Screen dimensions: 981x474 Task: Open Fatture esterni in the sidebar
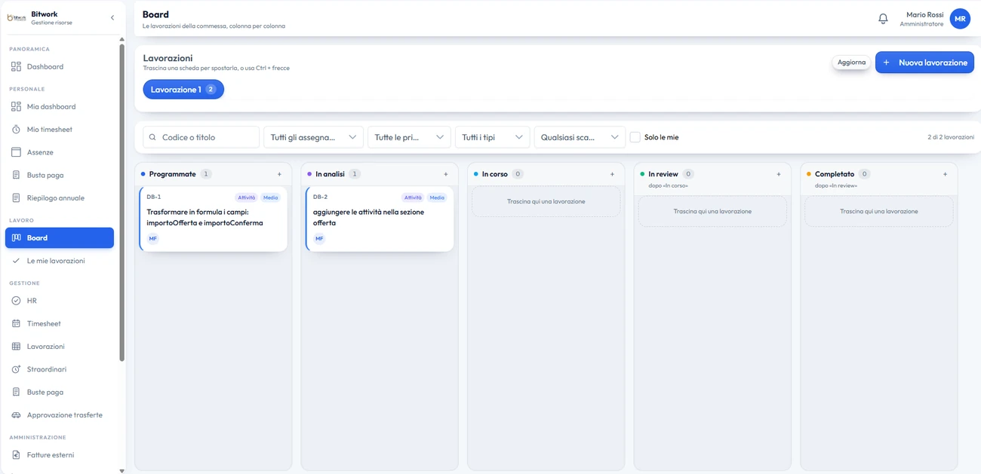click(x=60, y=455)
